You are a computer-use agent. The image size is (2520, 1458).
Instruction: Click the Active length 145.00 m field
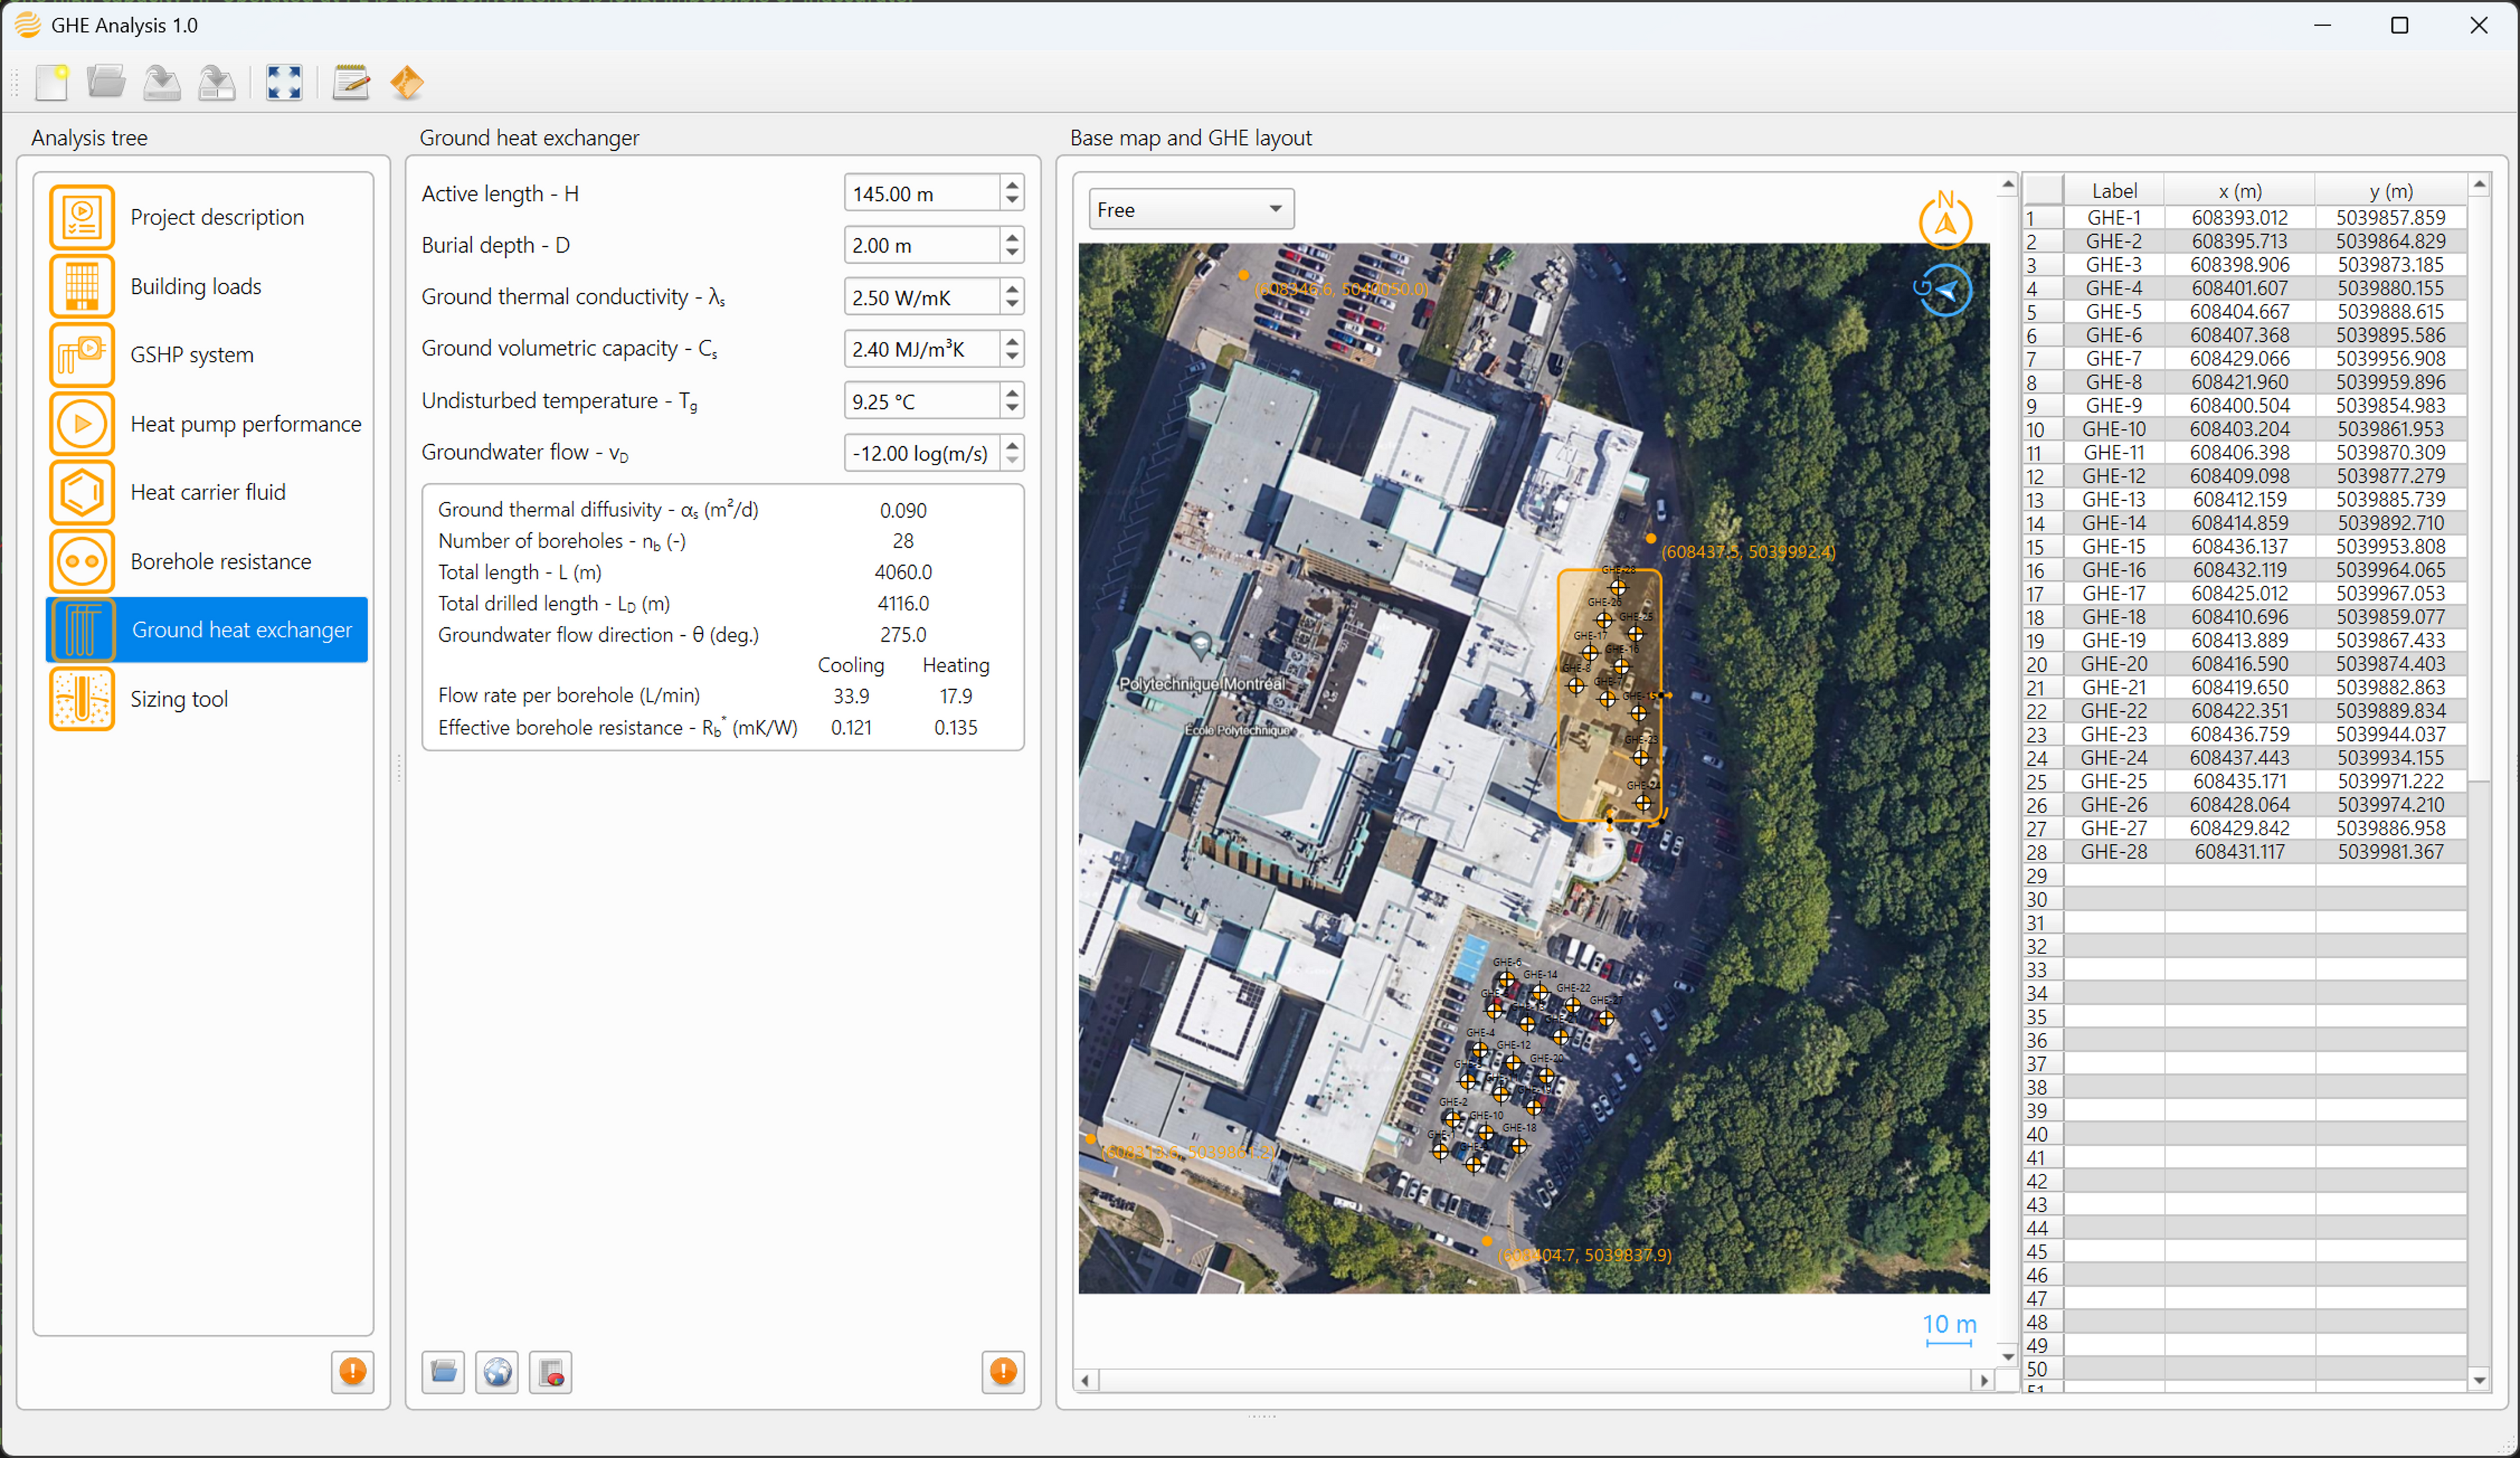point(922,193)
